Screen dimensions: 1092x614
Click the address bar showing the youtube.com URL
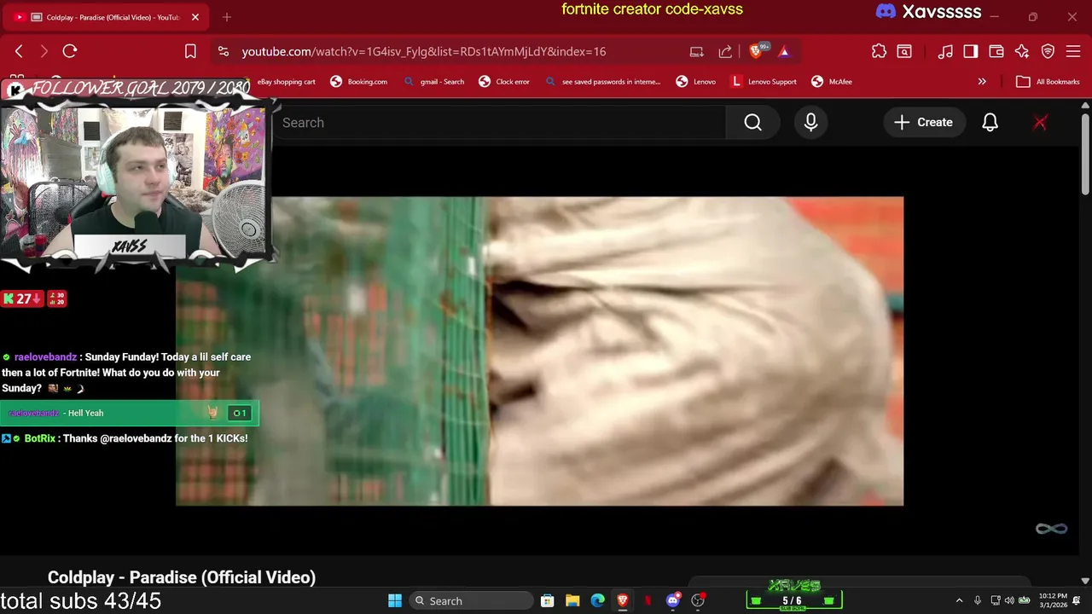tap(424, 51)
